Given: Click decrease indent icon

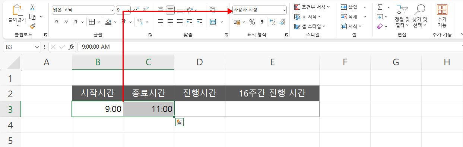Looking at the screenshot, I should coord(190,22).
